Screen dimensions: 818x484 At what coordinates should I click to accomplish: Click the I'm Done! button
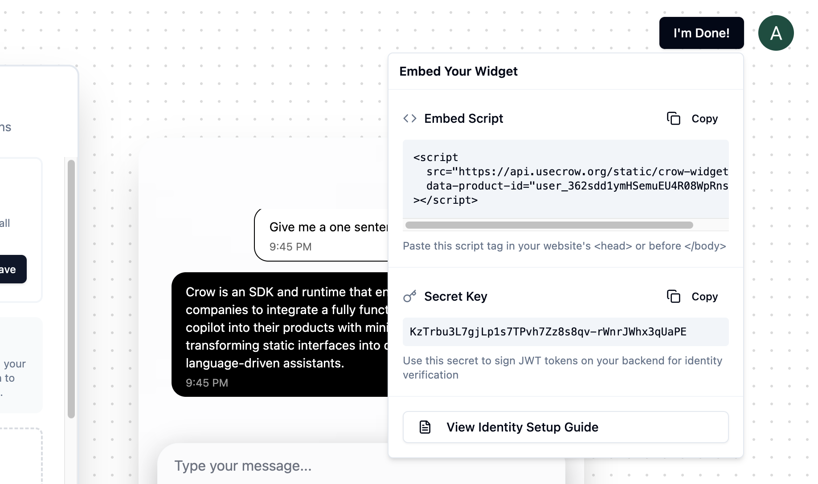pos(701,32)
